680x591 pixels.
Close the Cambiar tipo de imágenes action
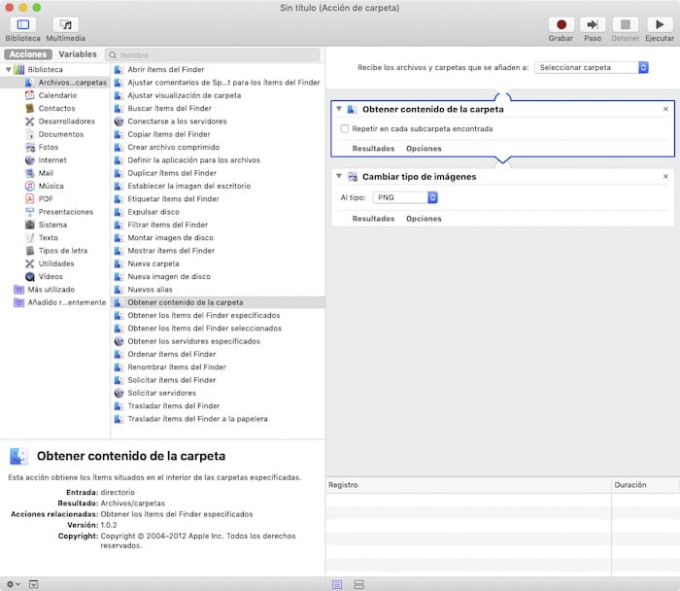pyautogui.click(x=665, y=176)
